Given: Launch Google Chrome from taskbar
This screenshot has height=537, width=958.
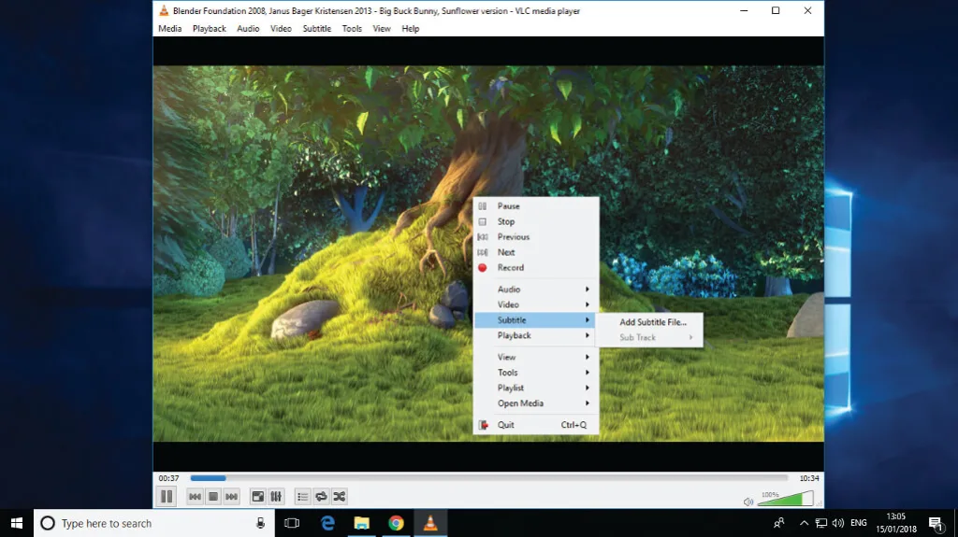Looking at the screenshot, I should (x=396, y=523).
